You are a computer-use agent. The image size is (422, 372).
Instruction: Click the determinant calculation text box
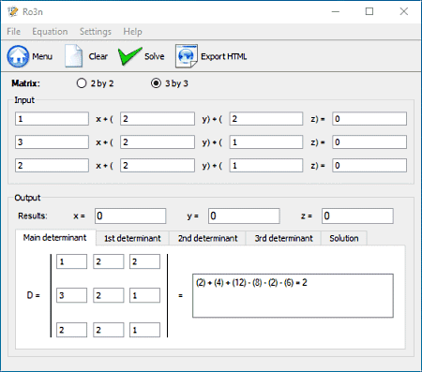[293, 296]
